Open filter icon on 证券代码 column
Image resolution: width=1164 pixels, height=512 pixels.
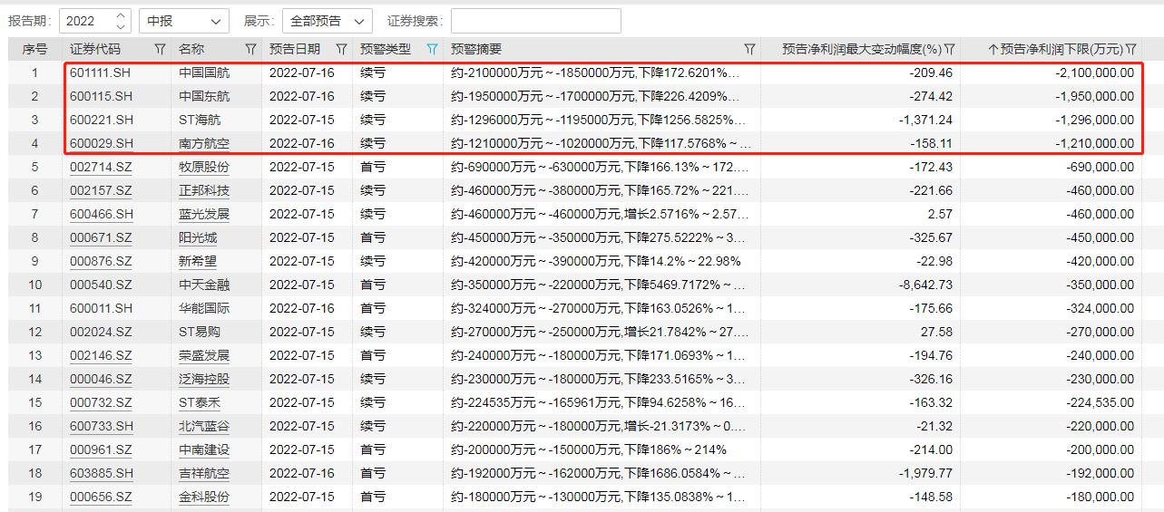(160, 49)
